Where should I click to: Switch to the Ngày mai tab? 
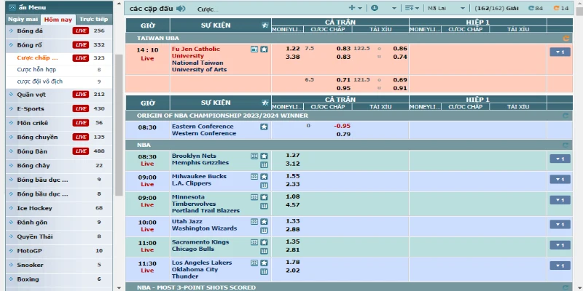click(x=23, y=20)
